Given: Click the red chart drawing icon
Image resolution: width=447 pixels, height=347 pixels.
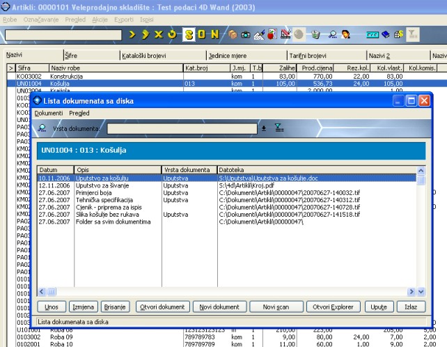Looking at the screenshot, I should tap(285, 35).
